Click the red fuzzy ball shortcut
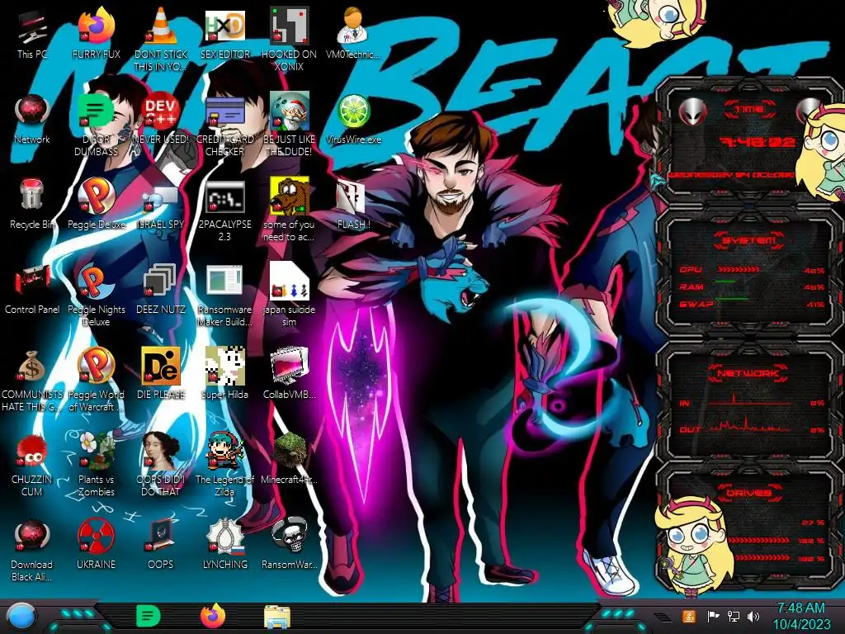The image size is (845, 634). click(32, 451)
